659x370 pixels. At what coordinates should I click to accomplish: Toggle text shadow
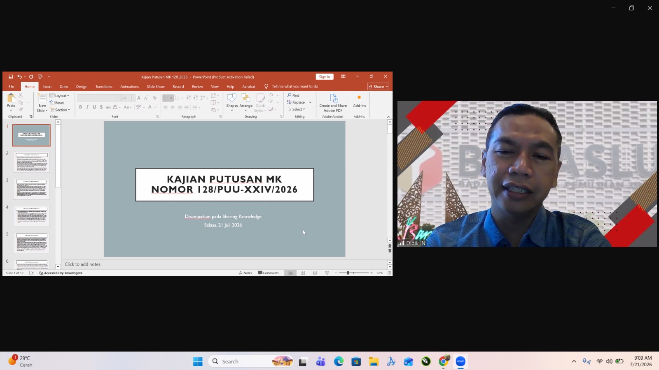[x=101, y=107]
